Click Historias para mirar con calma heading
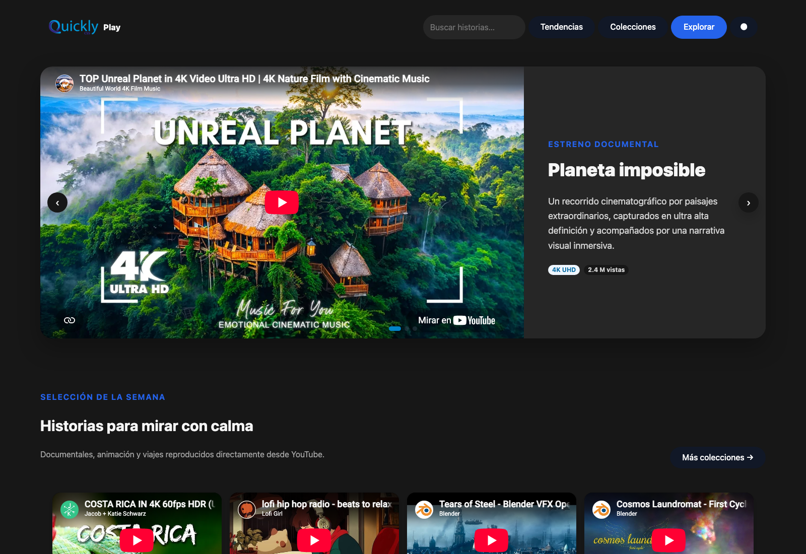 coord(147,426)
